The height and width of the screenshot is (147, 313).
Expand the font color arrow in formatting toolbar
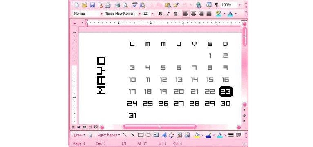point(236,14)
